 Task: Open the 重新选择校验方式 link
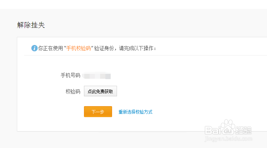pos(135,112)
